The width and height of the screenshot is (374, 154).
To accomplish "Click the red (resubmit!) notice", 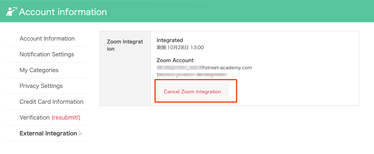I will [66, 118].
